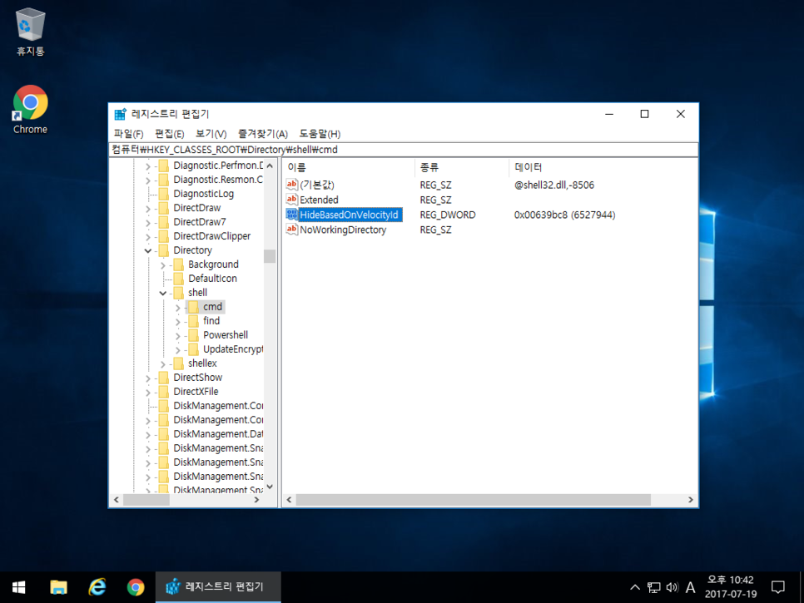
Task: Select the DirectXFile key
Action: pyautogui.click(x=196, y=392)
